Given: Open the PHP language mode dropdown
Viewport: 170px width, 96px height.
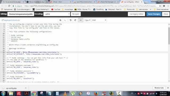Looking at the screenshot, I should coord(99,20).
